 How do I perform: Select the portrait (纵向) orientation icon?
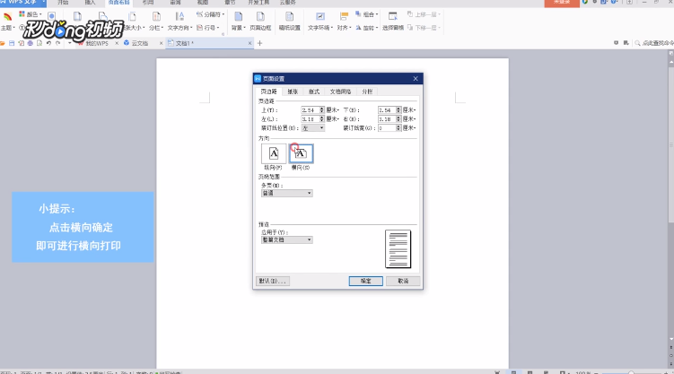(x=274, y=153)
